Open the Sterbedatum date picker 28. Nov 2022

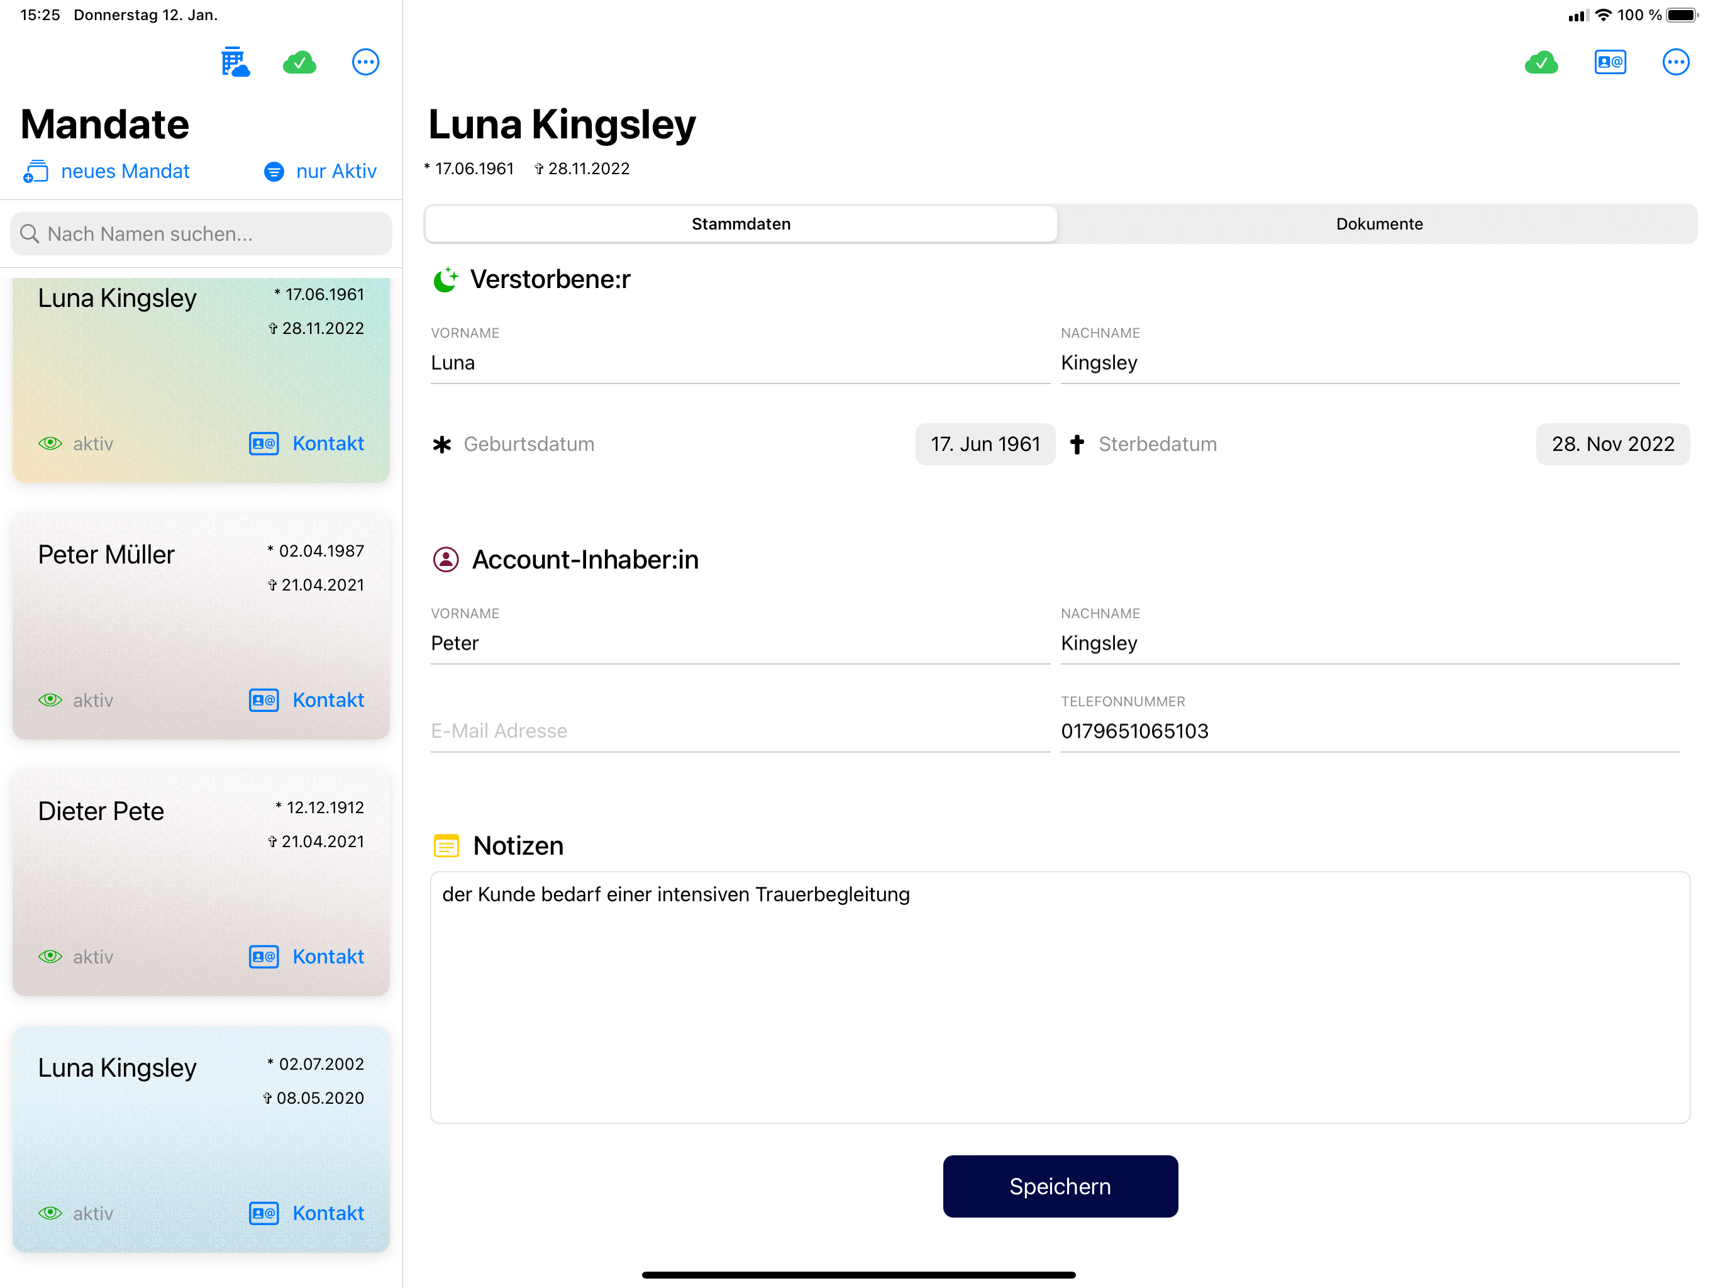coord(1612,445)
